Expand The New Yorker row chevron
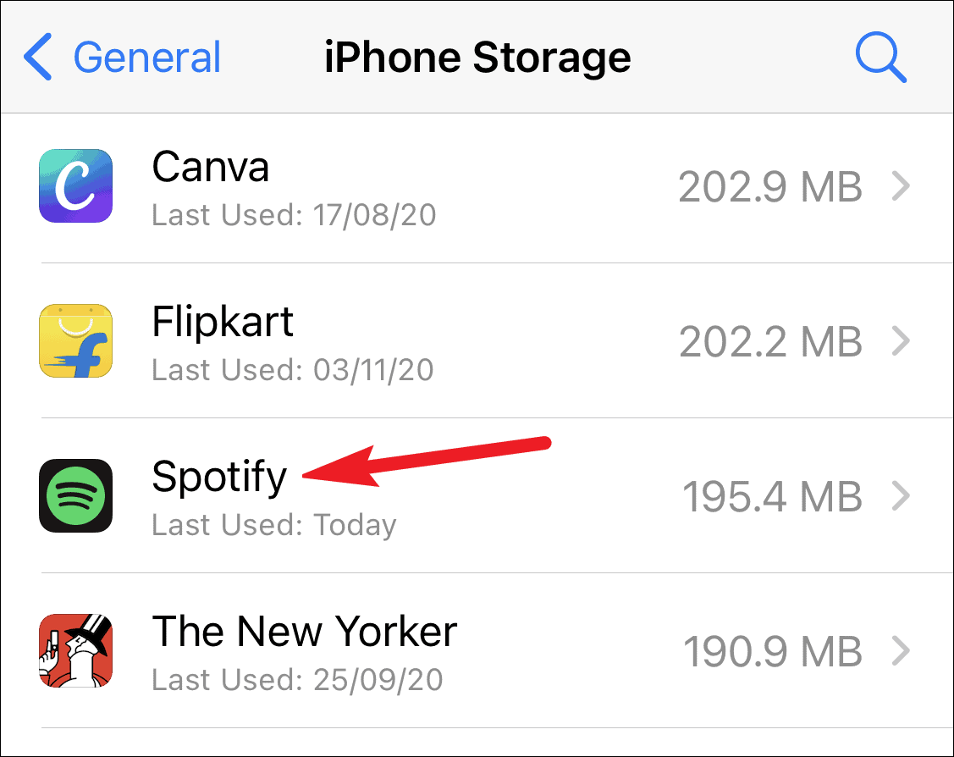The width and height of the screenshot is (954, 757). tap(901, 650)
